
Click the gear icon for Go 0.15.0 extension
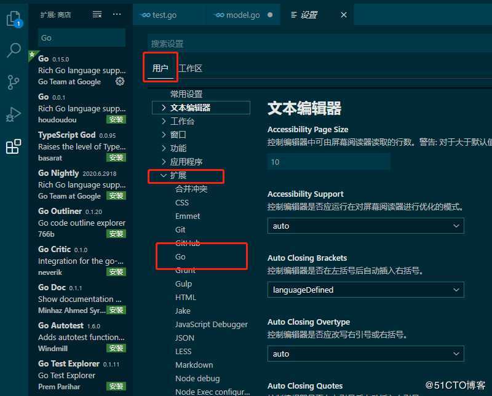click(120, 82)
